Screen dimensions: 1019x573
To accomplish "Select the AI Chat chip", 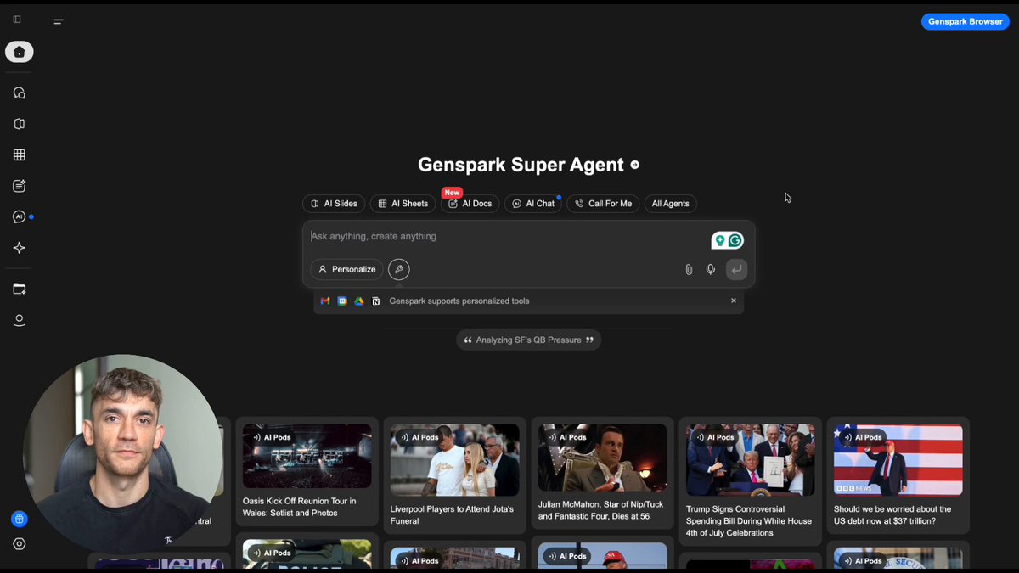I will coord(533,204).
